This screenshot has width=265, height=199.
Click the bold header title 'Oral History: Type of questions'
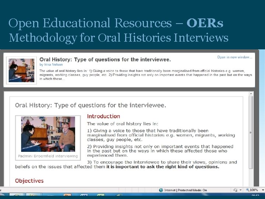click(105, 60)
